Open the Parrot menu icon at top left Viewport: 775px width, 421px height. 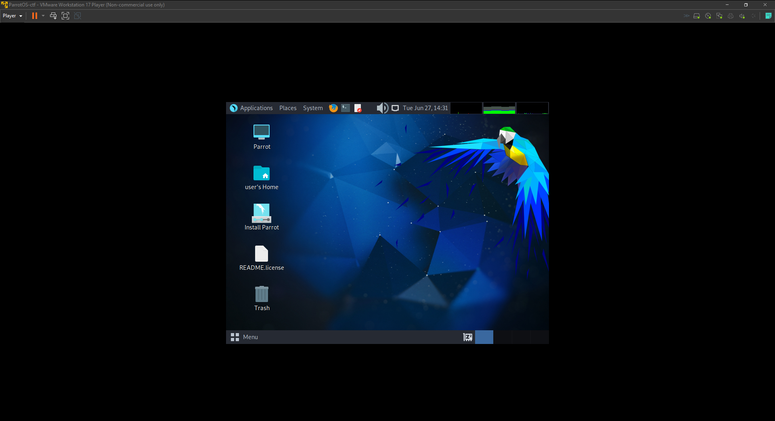[233, 108]
